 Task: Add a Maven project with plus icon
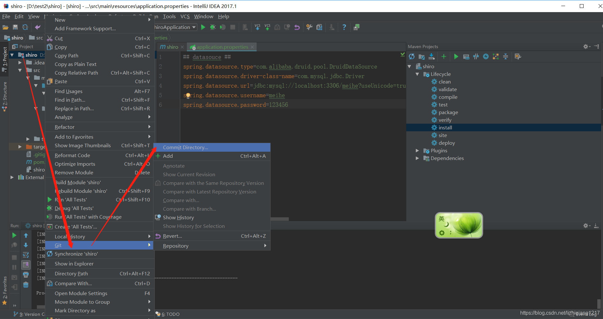pyautogui.click(x=443, y=57)
